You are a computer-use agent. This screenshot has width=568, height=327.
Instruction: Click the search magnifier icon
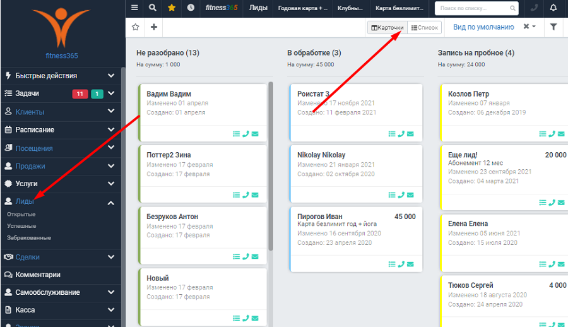click(153, 8)
